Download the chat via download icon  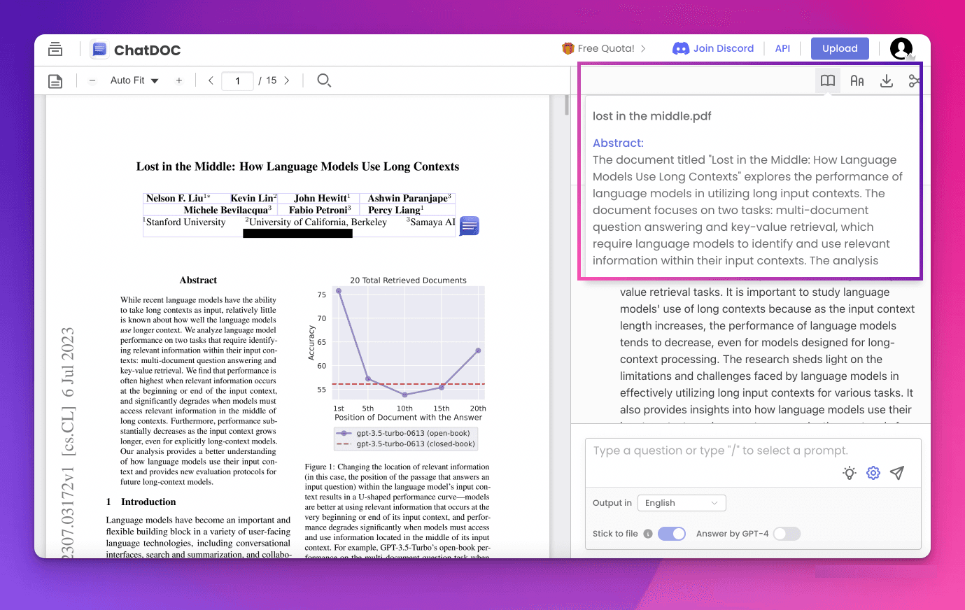(x=887, y=81)
